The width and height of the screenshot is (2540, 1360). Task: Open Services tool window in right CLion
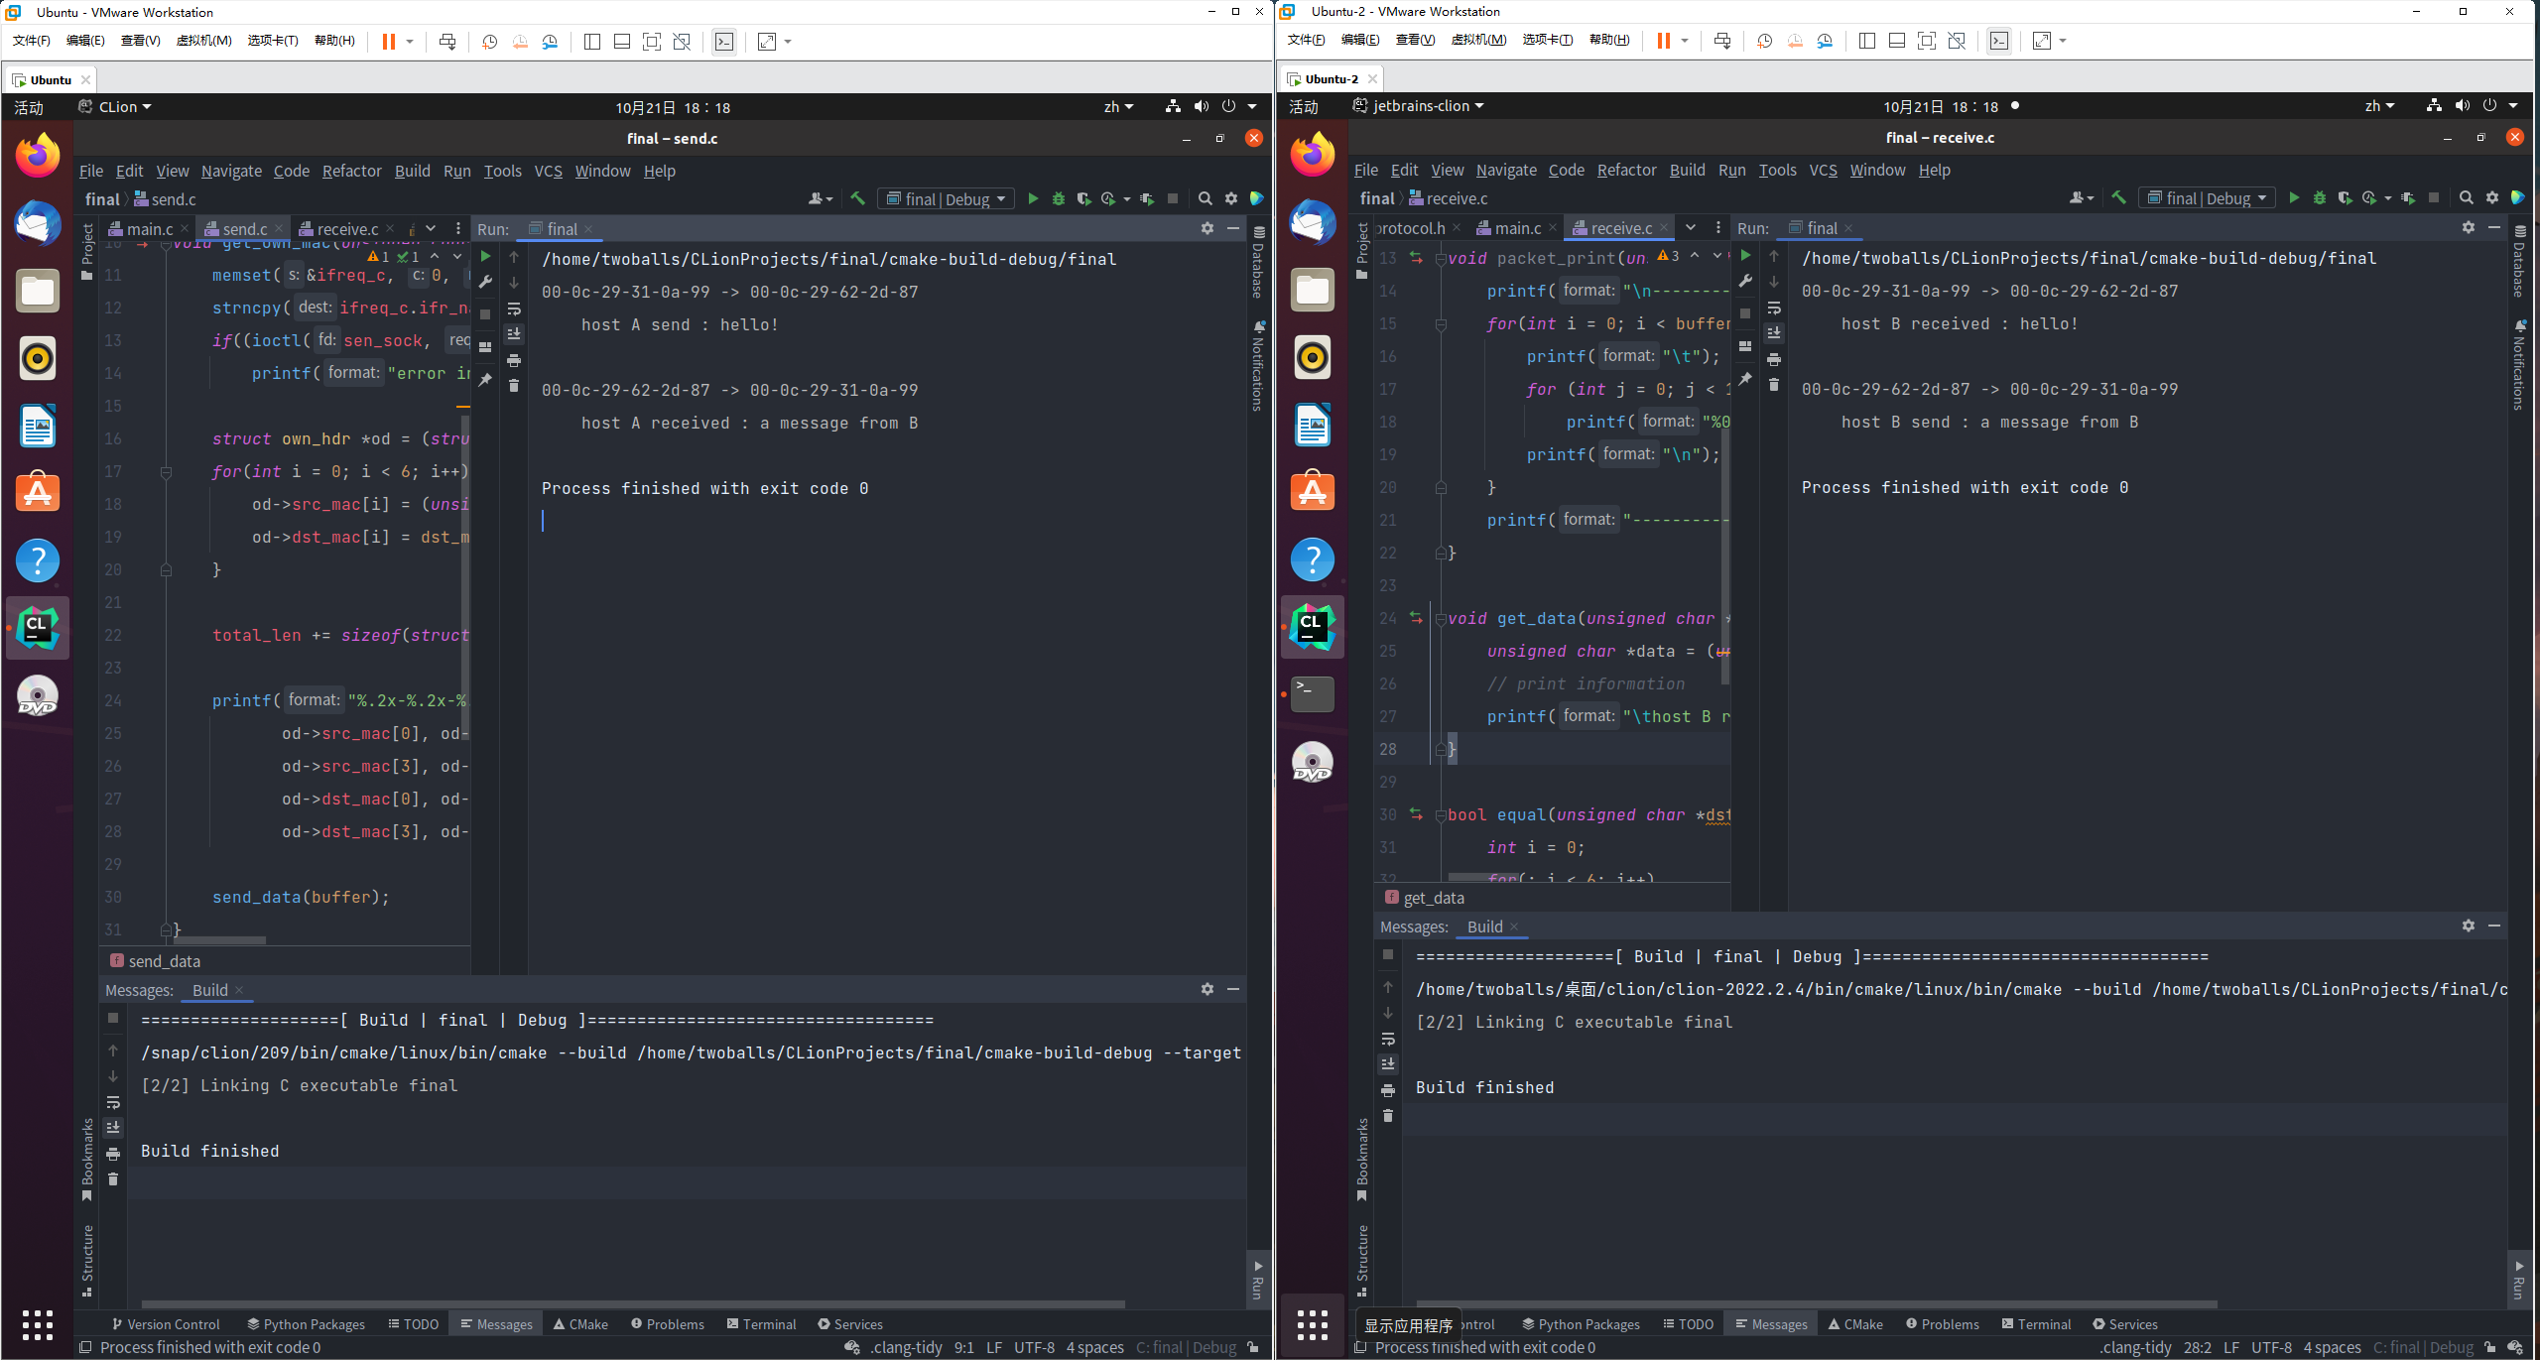2125,1324
